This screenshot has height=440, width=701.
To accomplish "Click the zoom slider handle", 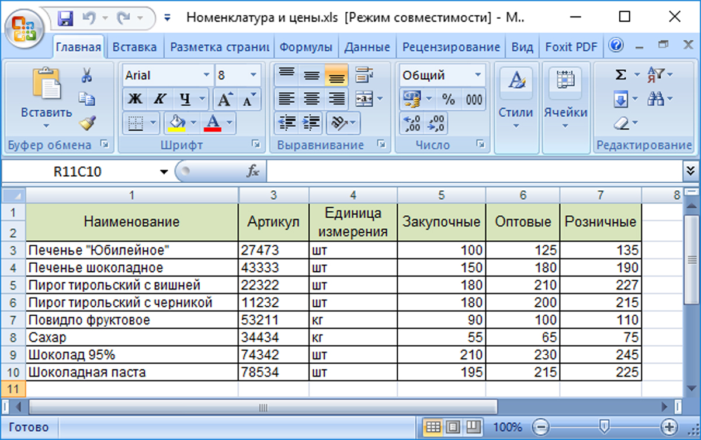I will [x=605, y=425].
